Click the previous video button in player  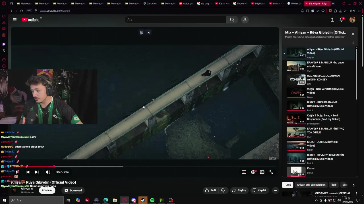28,172
